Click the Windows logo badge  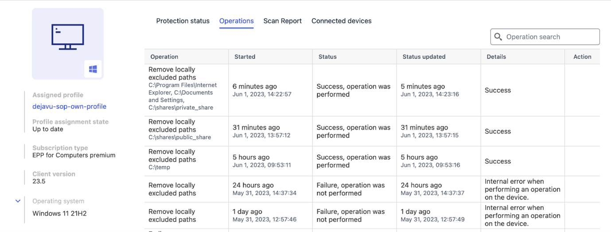[x=93, y=69]
